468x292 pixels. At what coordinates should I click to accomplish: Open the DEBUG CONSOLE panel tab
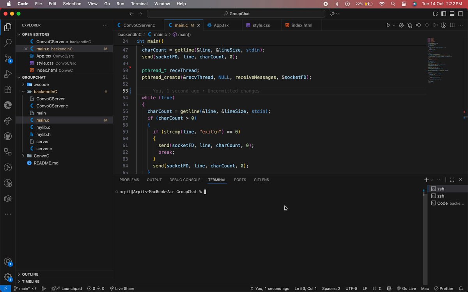(185, 180)
